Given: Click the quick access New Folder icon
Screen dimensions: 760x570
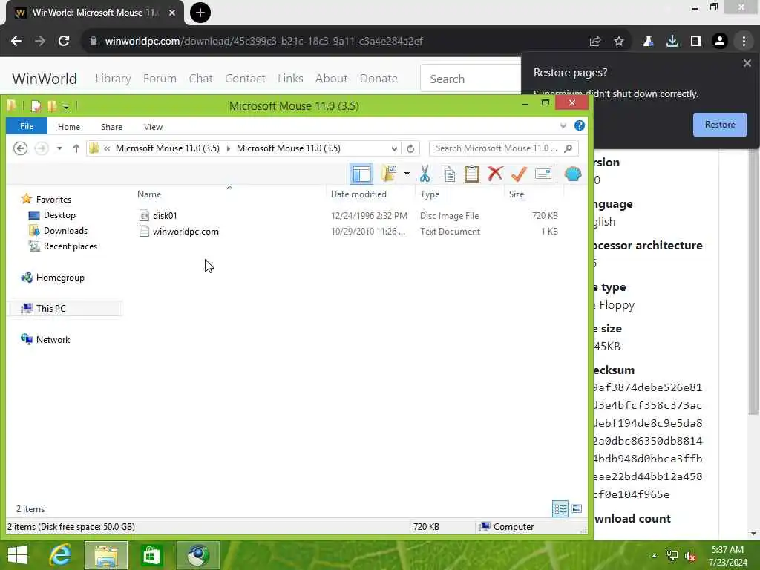Looking at the screenshot, I should coord(53,105).
